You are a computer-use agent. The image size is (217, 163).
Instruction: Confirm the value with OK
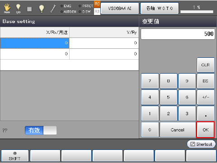click(x=205, y=130)
